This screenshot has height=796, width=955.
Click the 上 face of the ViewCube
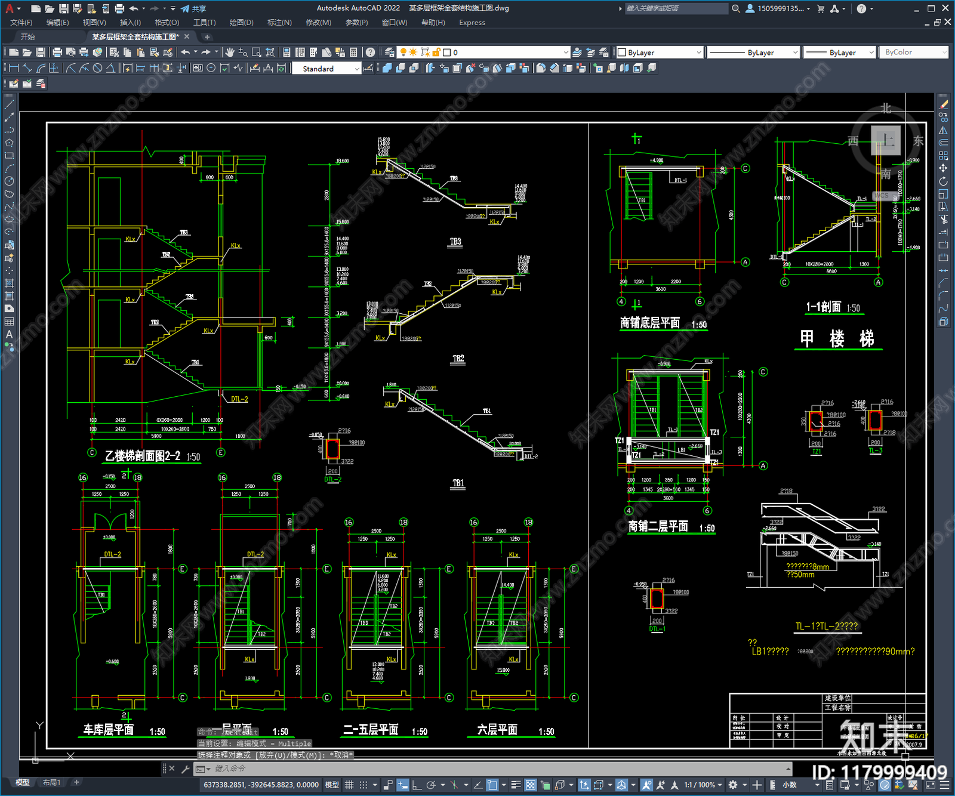click(x=886, y=141)
